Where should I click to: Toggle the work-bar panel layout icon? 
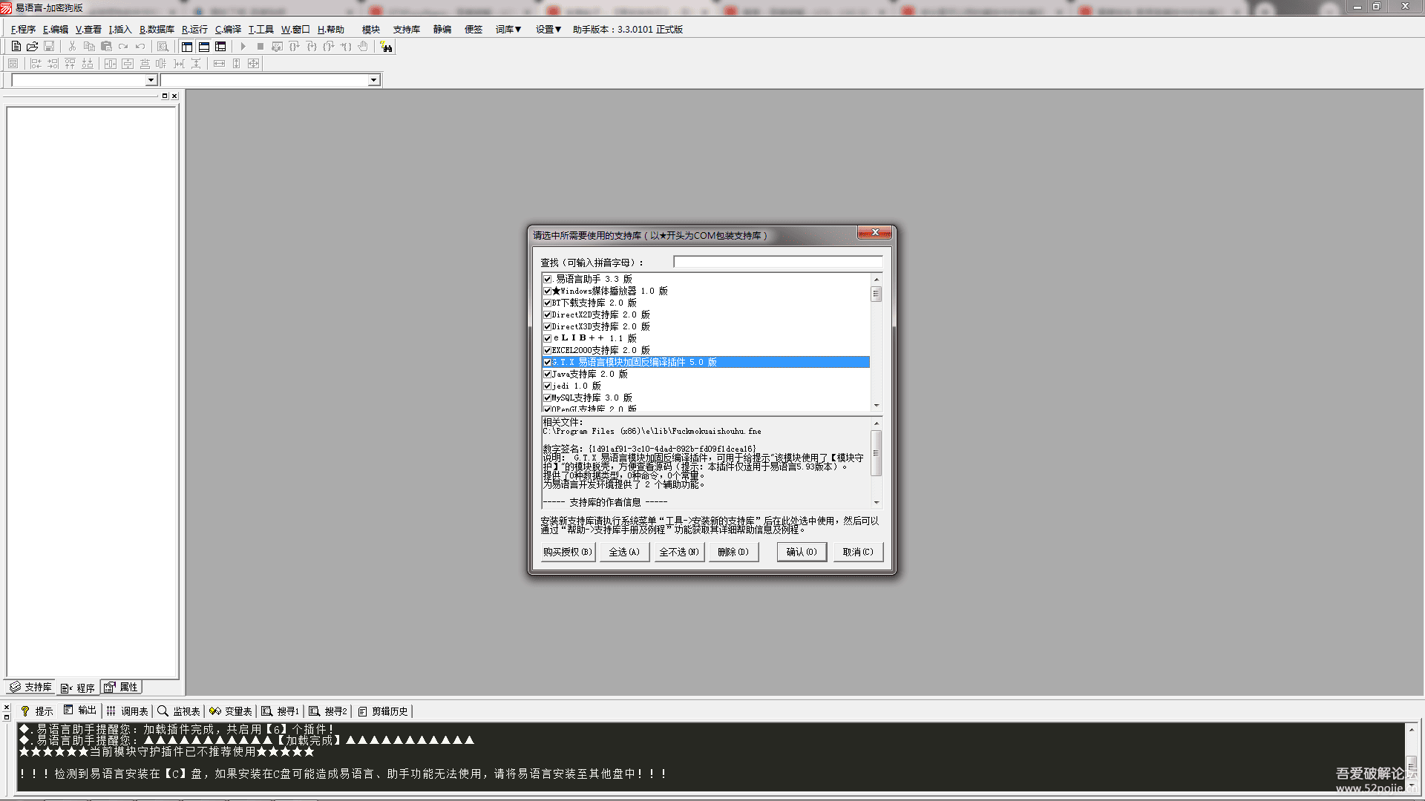point(187,46)
